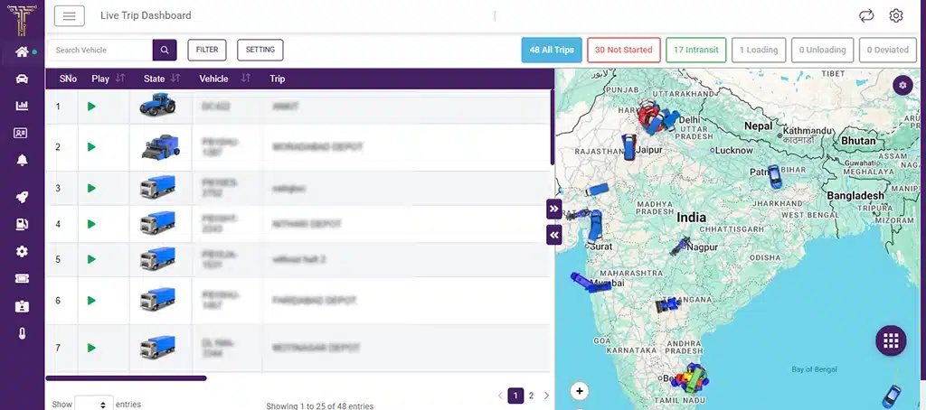Go to page 2
The height and width of the screenshot is (410, 926).
coord(531,396)
